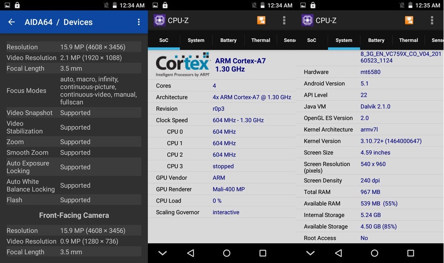
Task: Switch to the System tab from SoC screen
Action: [x=196, y=40]
